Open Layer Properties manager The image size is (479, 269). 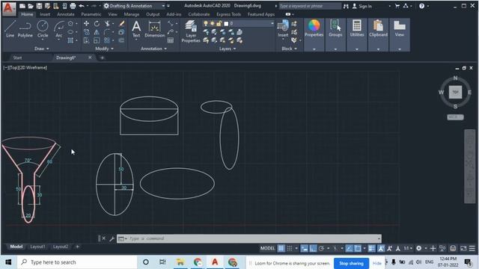pos(191,31)
